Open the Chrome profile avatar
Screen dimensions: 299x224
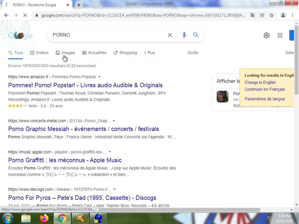tap(283, 15)
